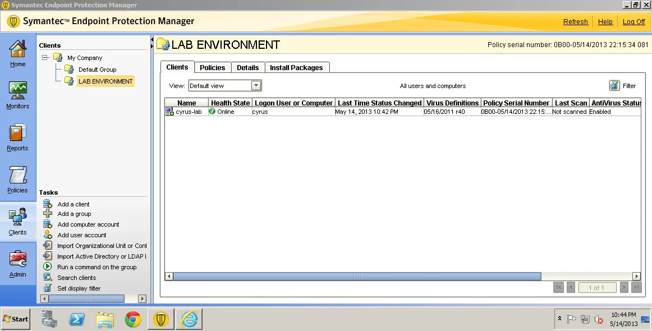Click the Add a group plus icon
The height and width of the screenshot is (331, 652).
tap(48, 214)
